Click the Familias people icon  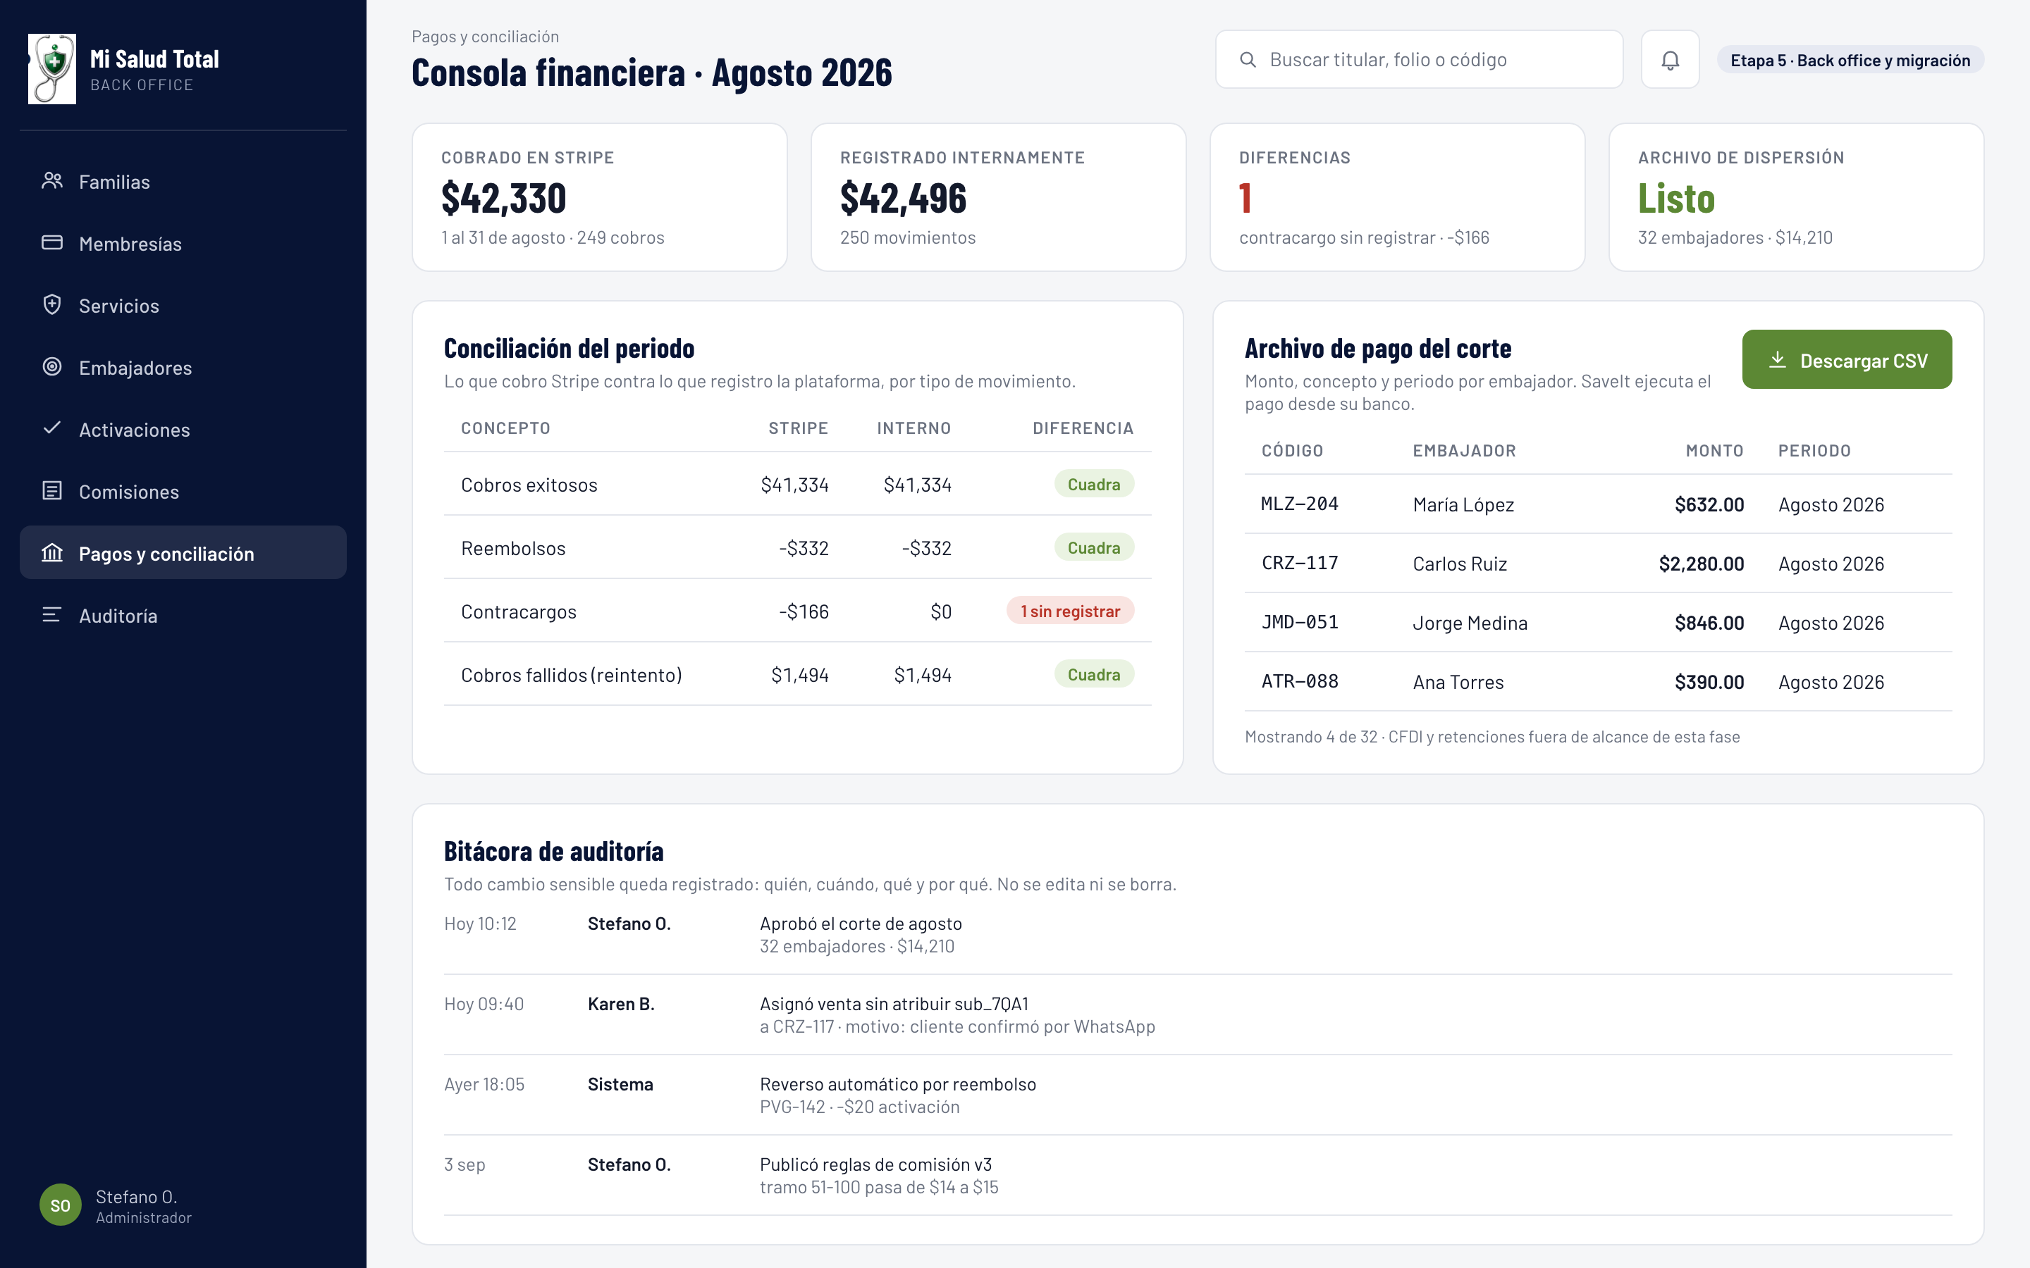pos(52,181)
